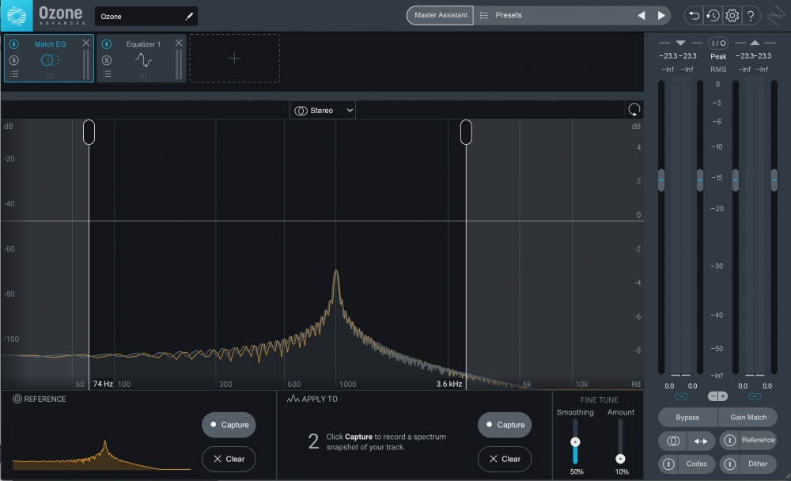Click the left input gain fader handle
This screenshot has width=791, height=481.
pyautogui.click(x=661, y=180)
